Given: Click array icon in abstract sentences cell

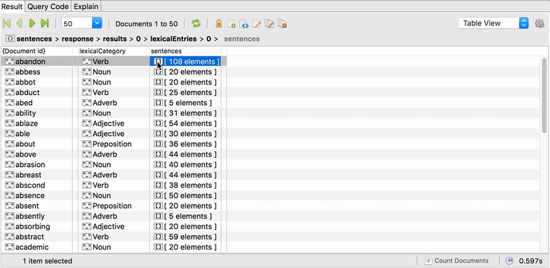Looking at the screenshot, I should pyautogui.click(x=159, y=237).
